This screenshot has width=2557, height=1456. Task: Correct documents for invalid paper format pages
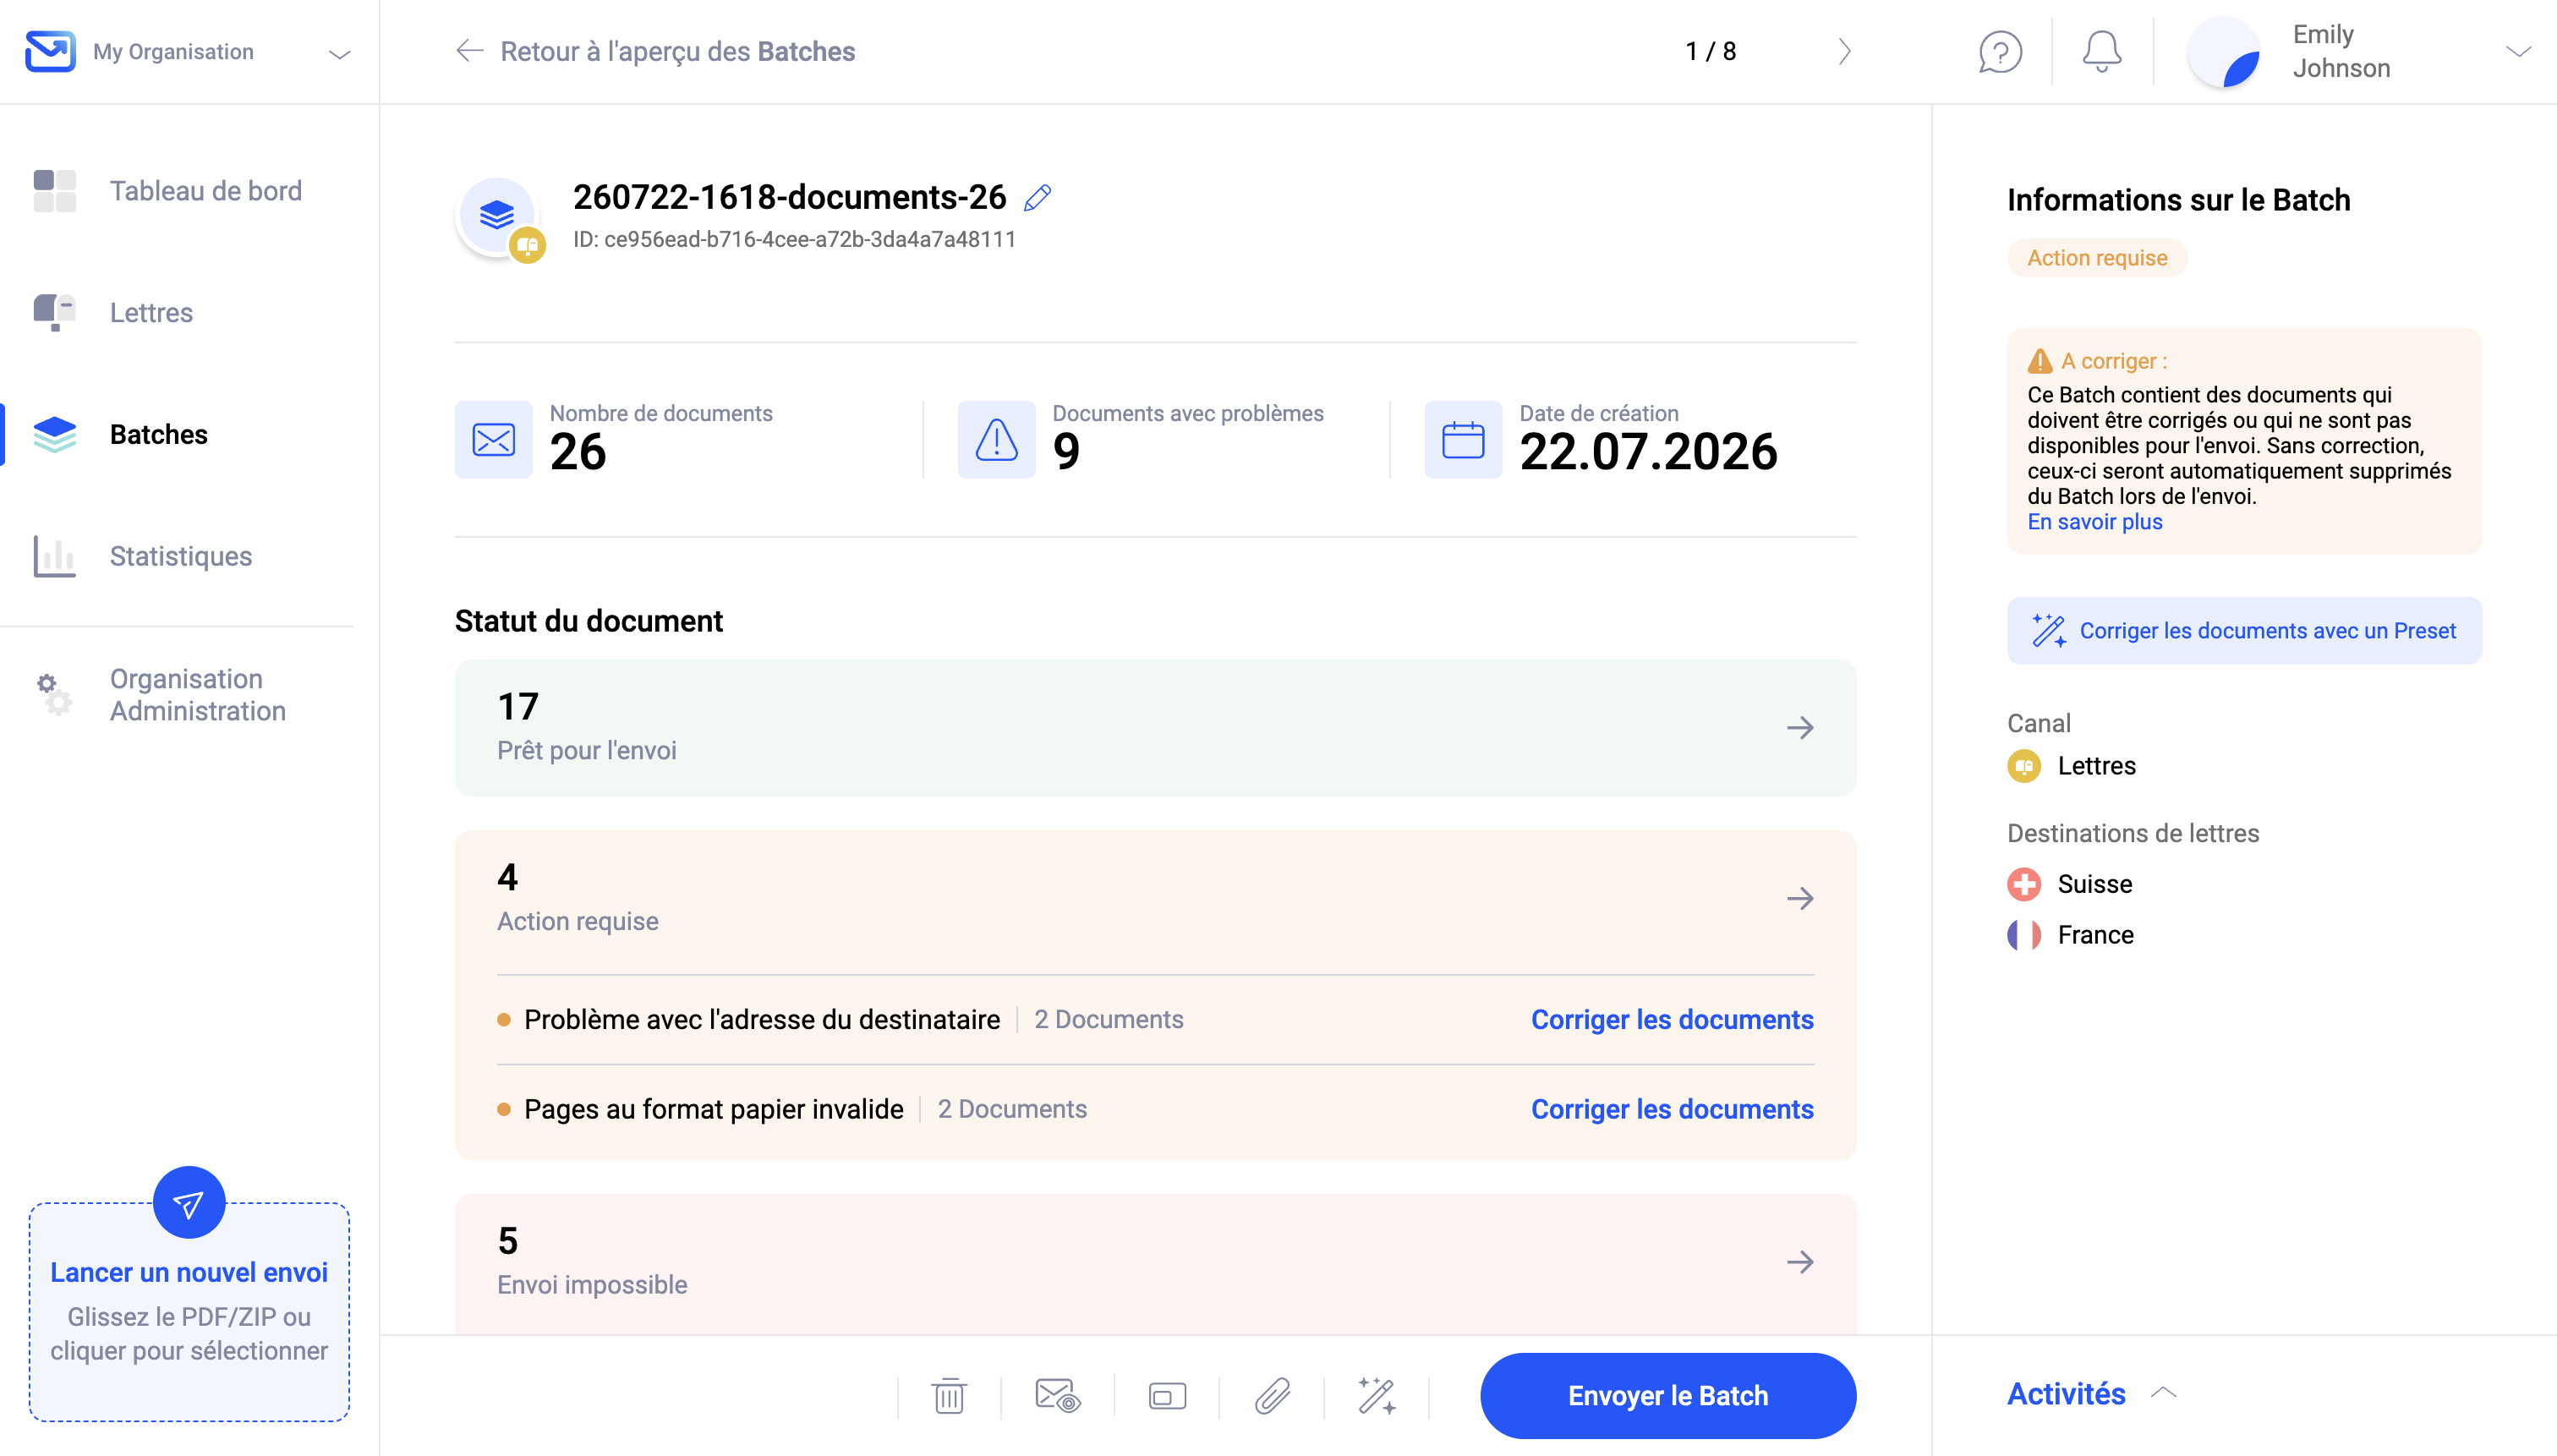tap(1672, 1109)
